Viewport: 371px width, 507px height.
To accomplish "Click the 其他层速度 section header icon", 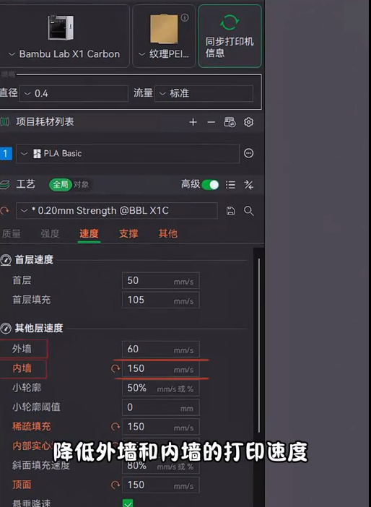I will click(x=5, y=329).
